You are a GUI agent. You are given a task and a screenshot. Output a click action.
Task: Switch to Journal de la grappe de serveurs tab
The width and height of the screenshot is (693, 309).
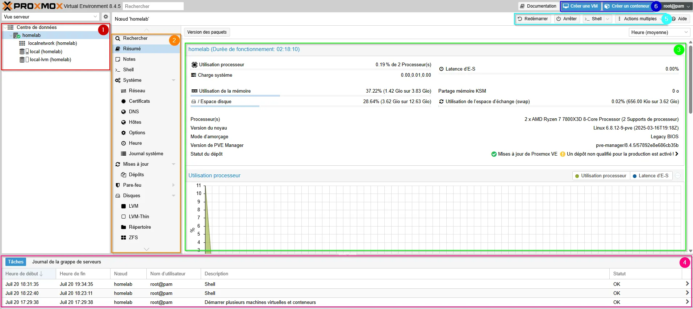[x=67, y=262]
